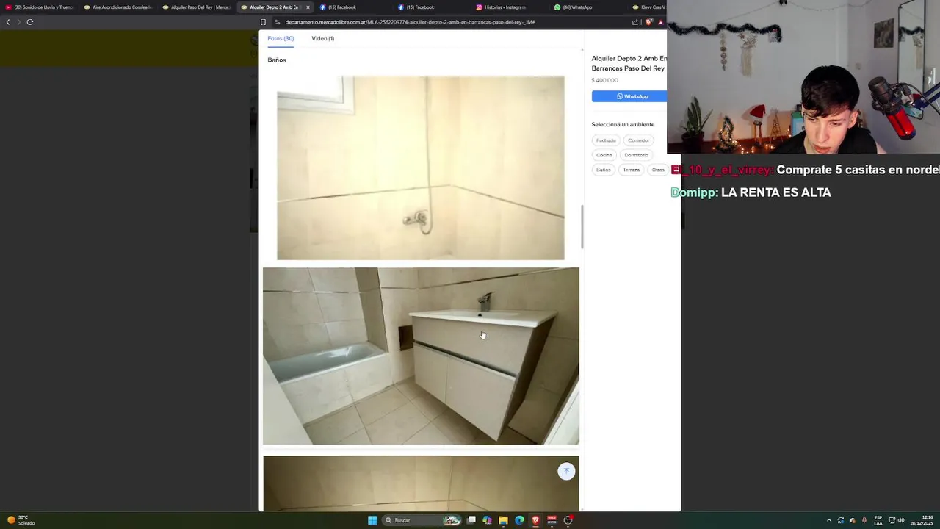The height and width of the screenshot is (529, 940).
Task: Switch to the Klevv Cras V tab
Action: [x=649, y=7]
